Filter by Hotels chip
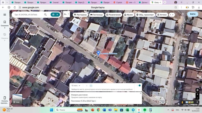 96,15
